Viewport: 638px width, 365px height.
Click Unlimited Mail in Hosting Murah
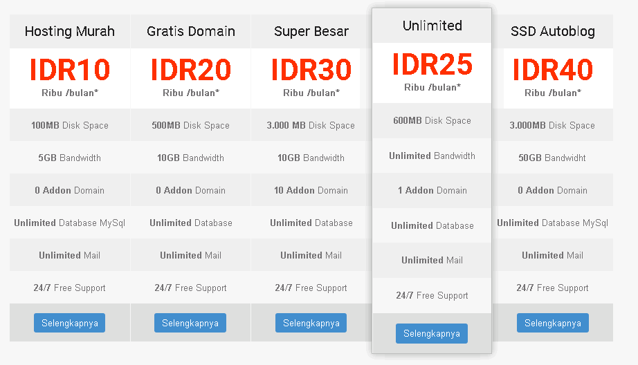70,255
